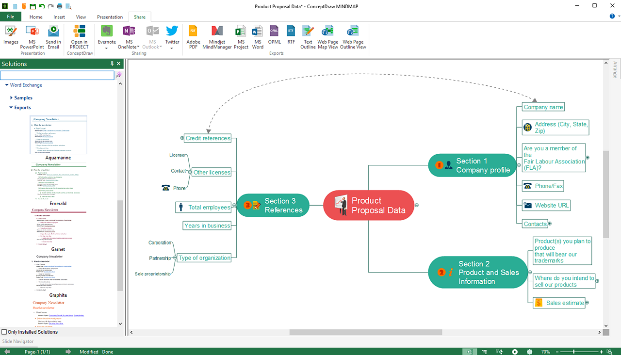This screenshot has height=355, width=621.
Task: Pin the Solutions panel
Action: tap(112, 64)
